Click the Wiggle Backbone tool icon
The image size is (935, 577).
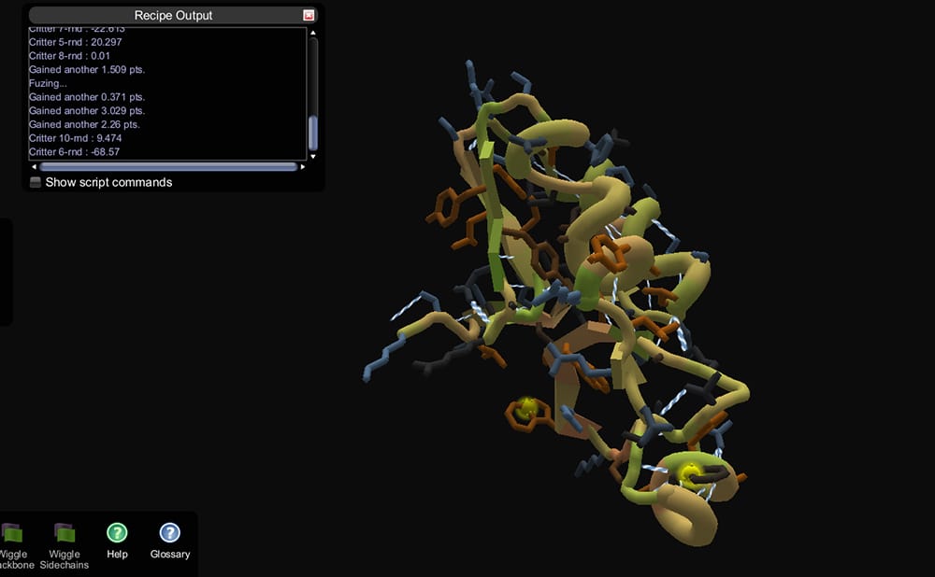11,534
